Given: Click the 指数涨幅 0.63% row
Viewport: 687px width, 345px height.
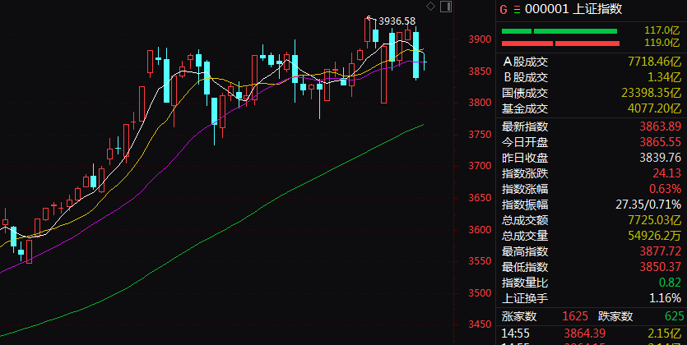Looking at the screenshot, I should [x=591, y=188].
